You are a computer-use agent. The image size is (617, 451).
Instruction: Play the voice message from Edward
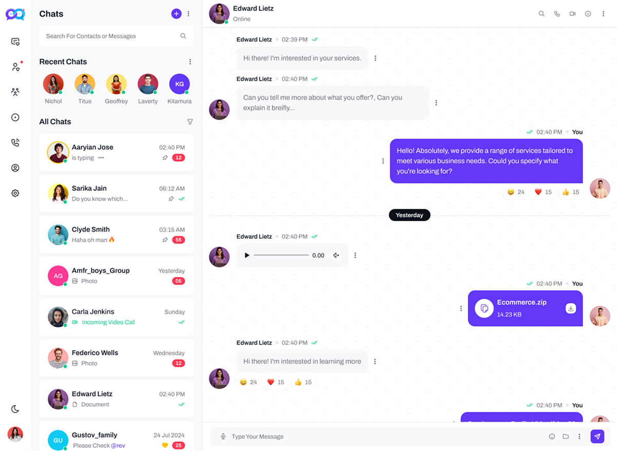tap(247, 255)
